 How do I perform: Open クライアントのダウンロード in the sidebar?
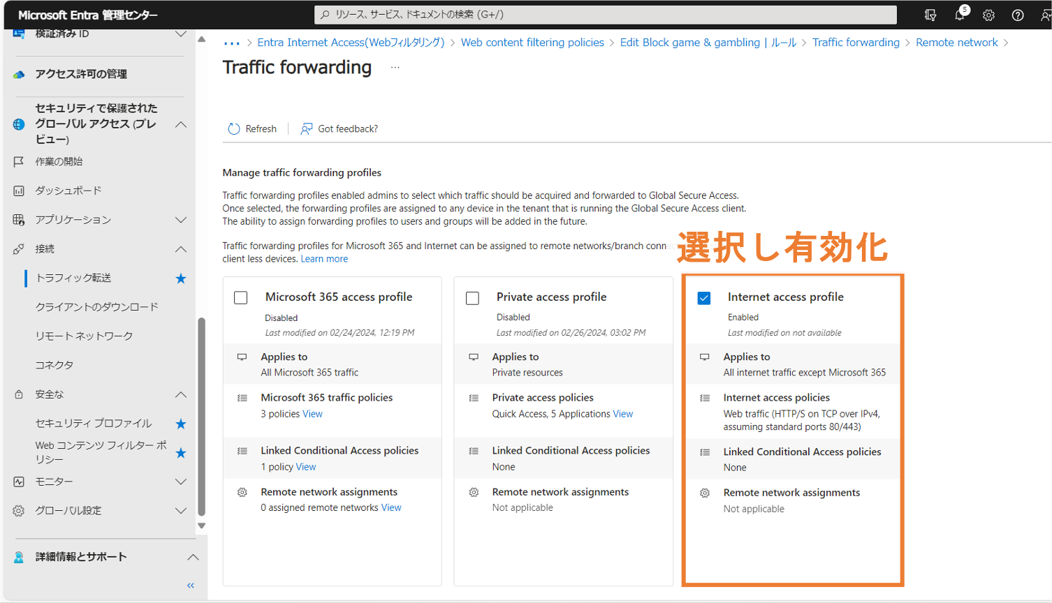(x=97, y=307)
